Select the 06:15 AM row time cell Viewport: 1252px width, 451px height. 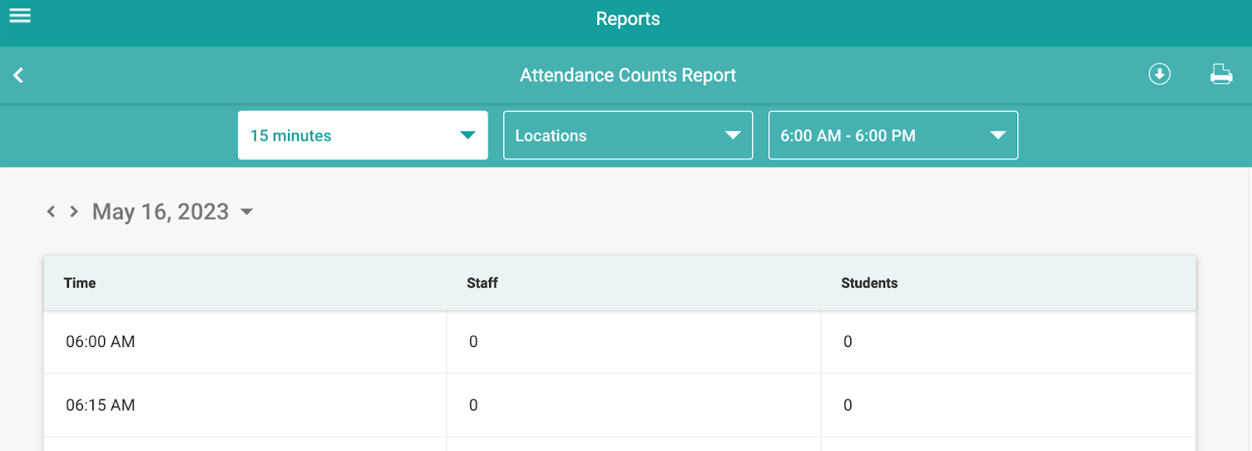coord(245,405)
